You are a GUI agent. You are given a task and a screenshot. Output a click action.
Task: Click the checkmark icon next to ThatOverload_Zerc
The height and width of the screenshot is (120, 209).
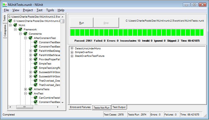[x=36, y=85]
